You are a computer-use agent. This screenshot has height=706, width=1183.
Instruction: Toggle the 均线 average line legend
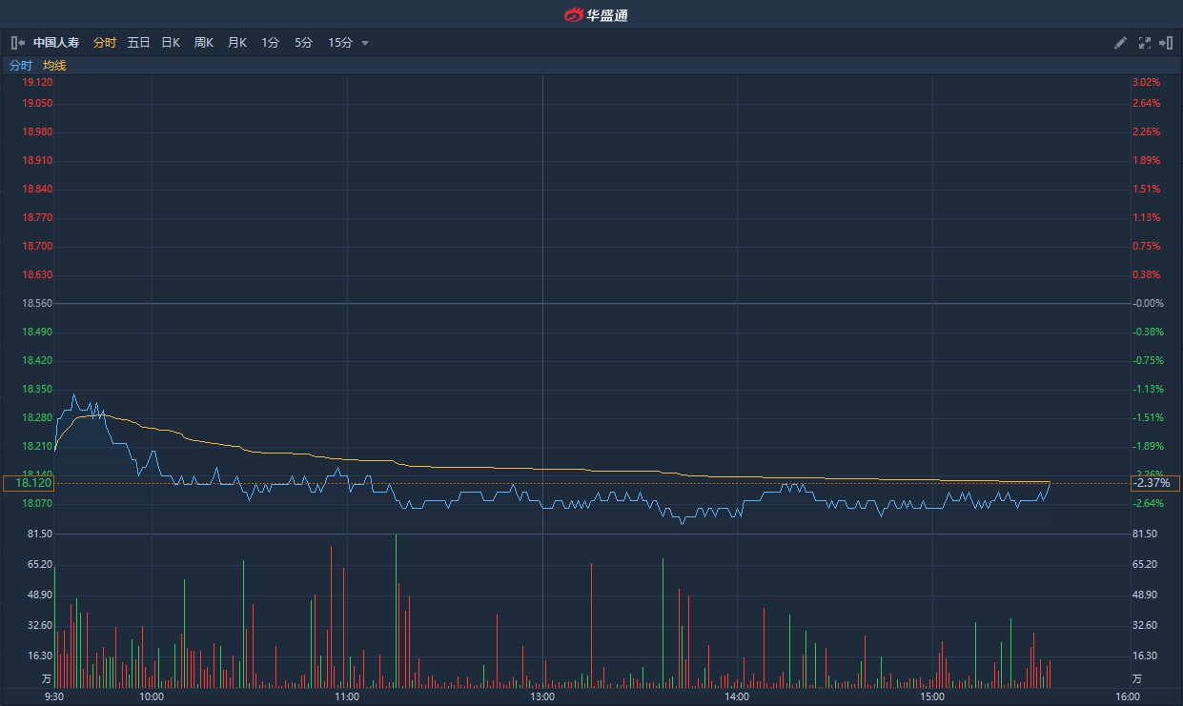(x=54, y=66)
